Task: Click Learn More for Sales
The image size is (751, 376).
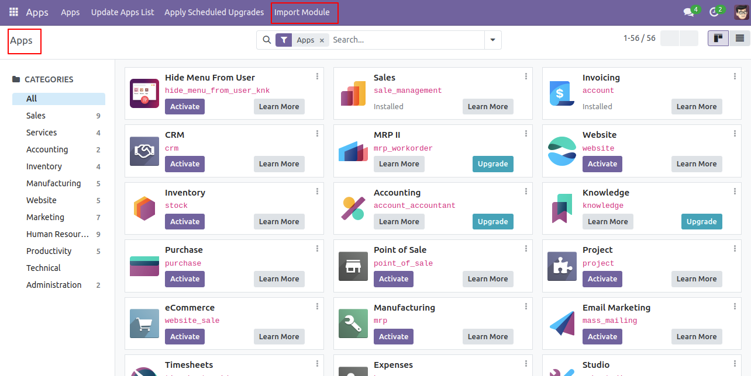Action: coord(488,107)
